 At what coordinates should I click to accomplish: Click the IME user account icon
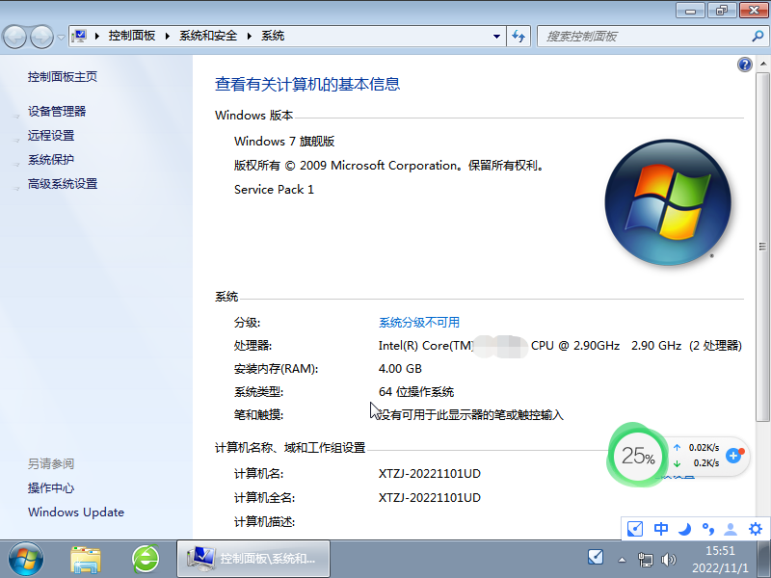[731, 529]
